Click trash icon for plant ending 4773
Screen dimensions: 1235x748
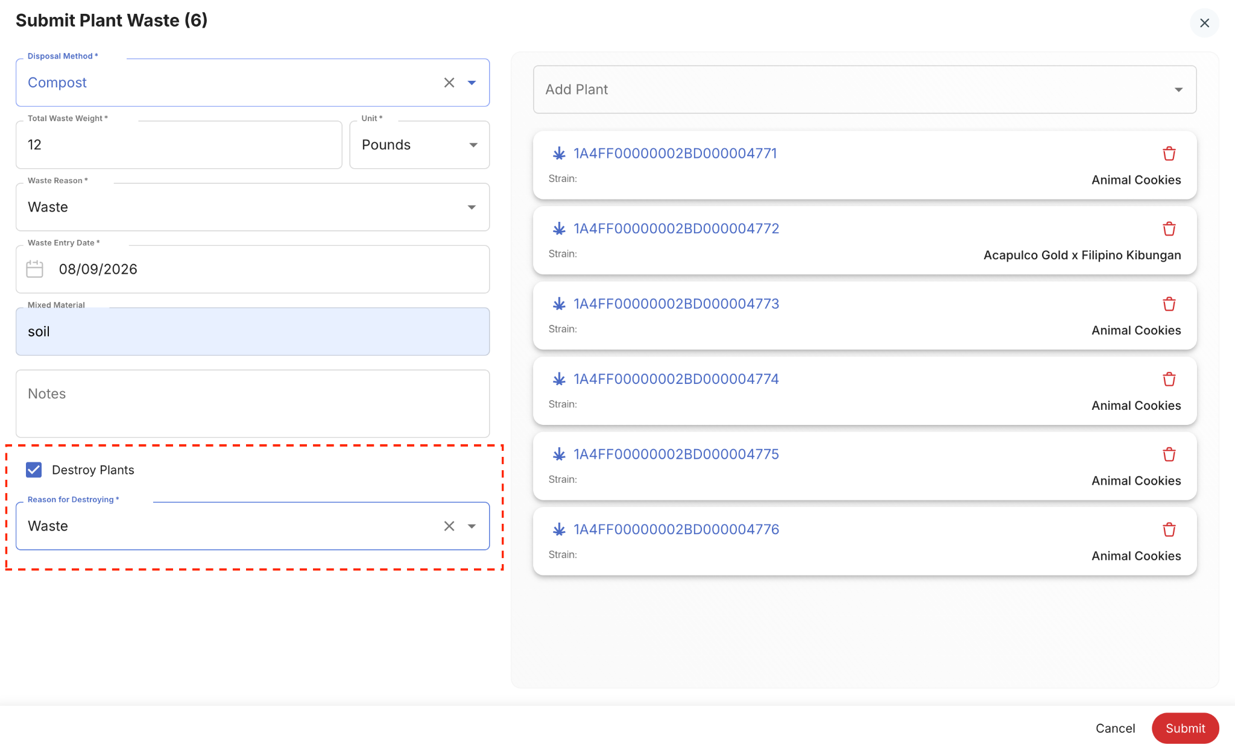coord(1169,304)
